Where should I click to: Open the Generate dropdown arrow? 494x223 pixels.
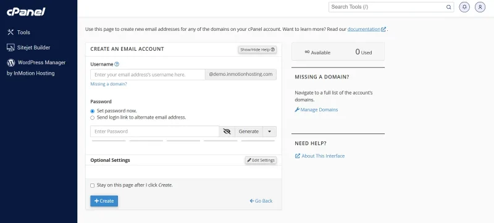[269, 132]
